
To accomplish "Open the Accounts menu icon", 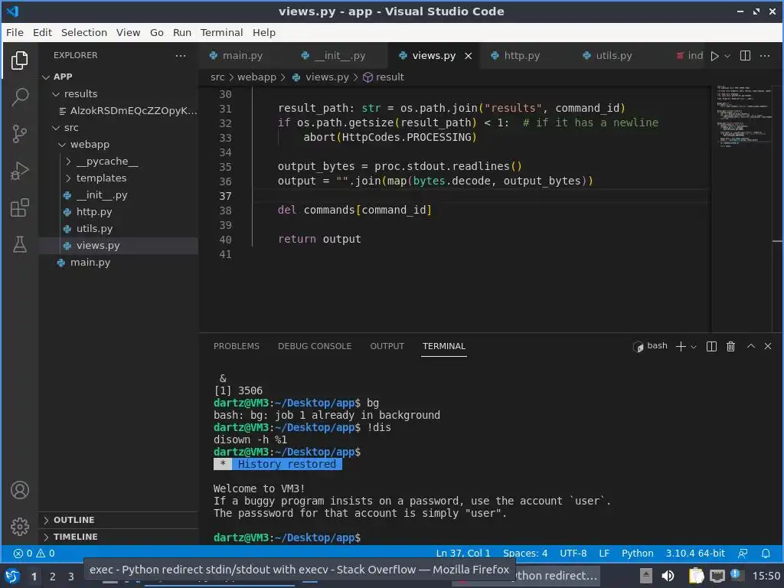I will (19, 490).
